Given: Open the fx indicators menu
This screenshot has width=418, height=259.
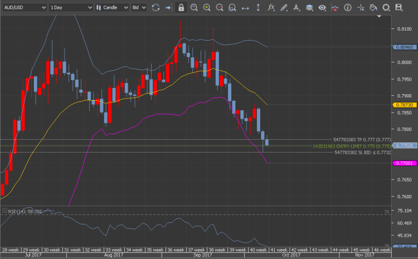Looking at the screenshot, I should pyautogui.click(x=271, y=8).
